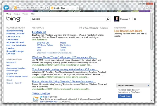Open the 'WP Device Gallery' sublink
Viewport: 157px width, 106px height.
(45, 45)
